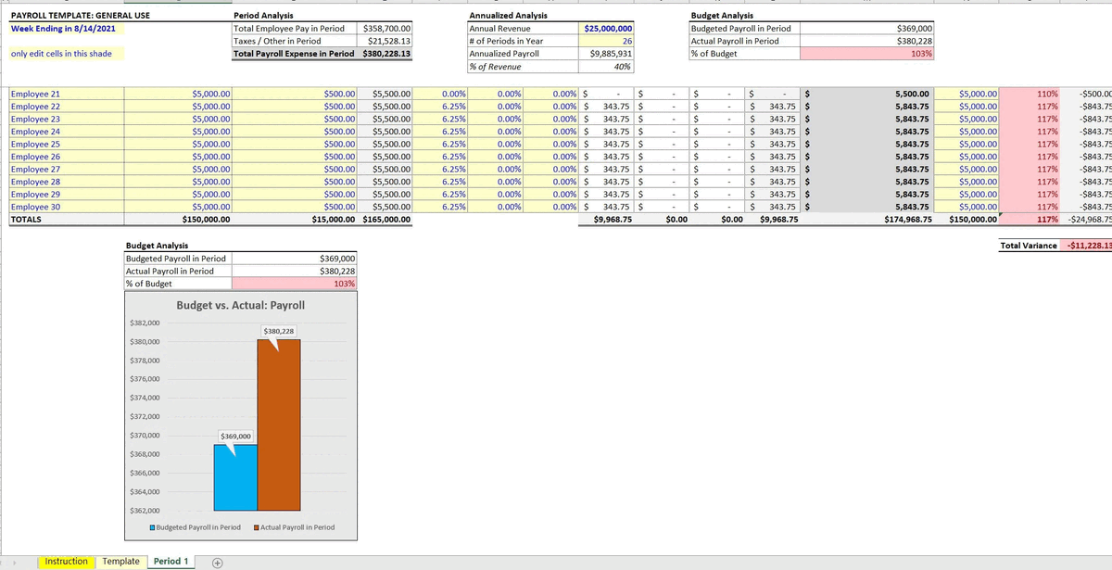Select the Total Payroll Expense in Period value

[x=386, y=53]
